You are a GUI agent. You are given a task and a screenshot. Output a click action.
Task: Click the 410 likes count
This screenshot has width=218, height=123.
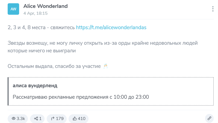(x=82, y=119)
